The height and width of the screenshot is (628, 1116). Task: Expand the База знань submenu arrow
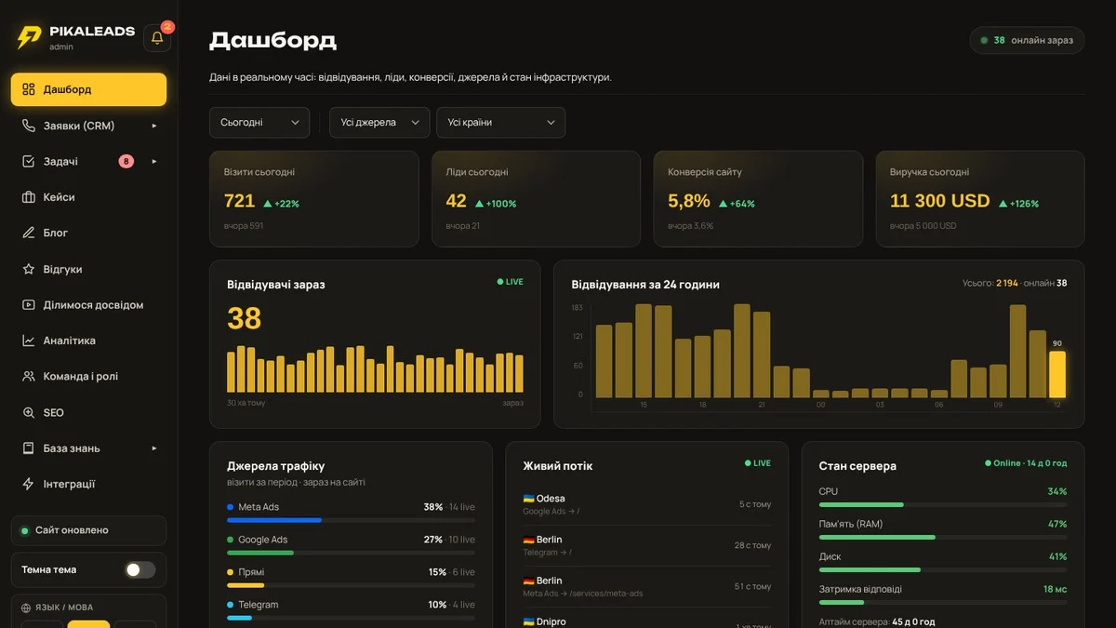tap(154, 448)
